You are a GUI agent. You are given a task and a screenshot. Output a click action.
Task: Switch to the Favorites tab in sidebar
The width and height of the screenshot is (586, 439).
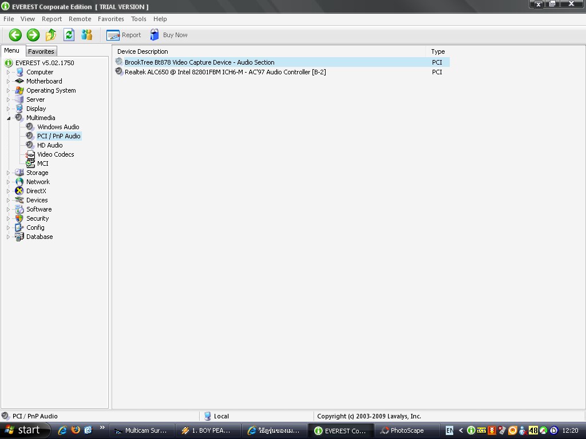click(41, 51)
